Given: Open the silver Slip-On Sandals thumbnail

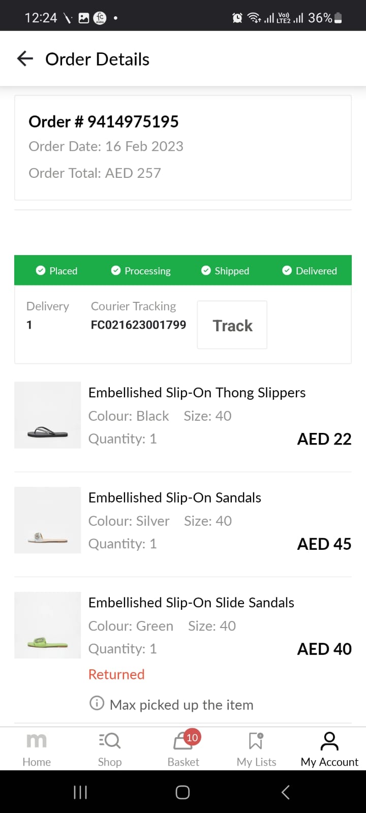Looking at the screenshot, I should [x=48, y=520].
